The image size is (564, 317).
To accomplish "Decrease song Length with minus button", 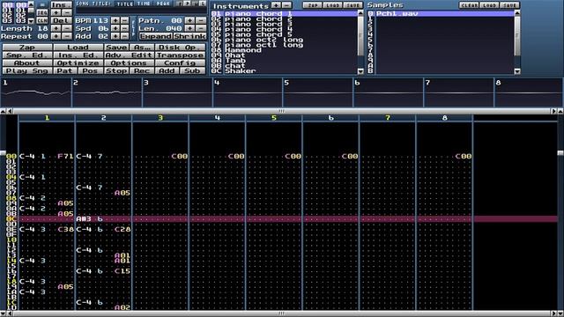I will click(67, 28).
